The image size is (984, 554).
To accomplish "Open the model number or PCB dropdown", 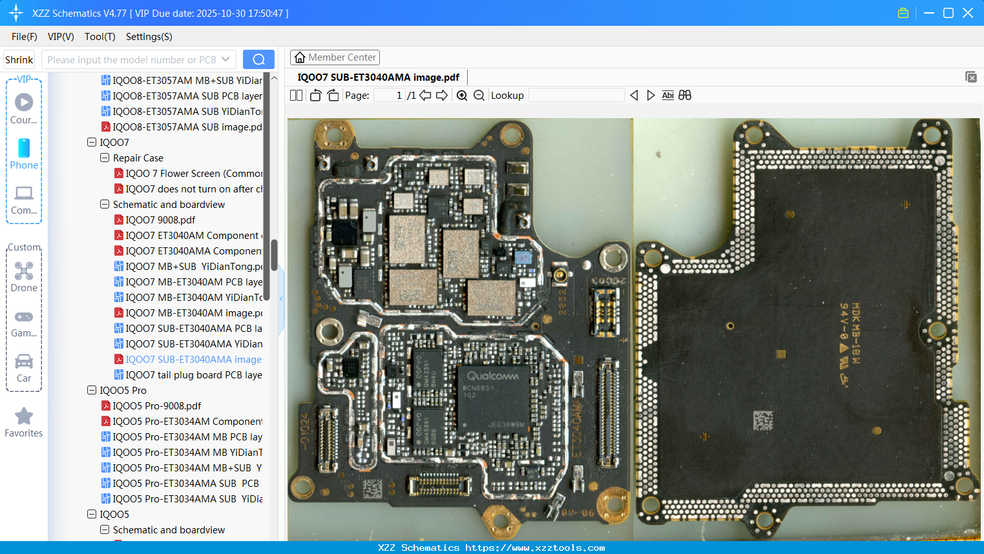I will click(225, 59).
